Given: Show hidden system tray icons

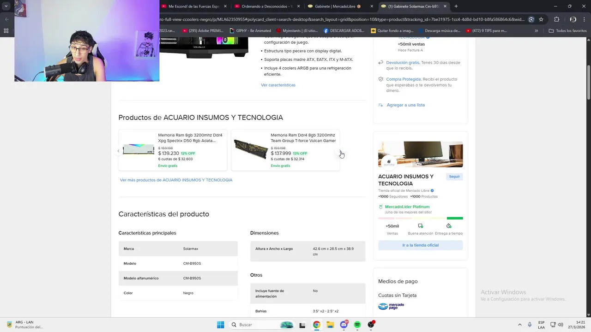Looking at the screenshot, I should pyautogui.click(x=520, y=325).
